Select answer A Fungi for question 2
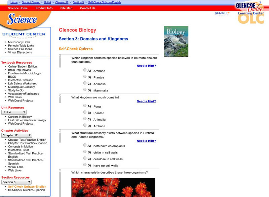 [x=85, y=105]
